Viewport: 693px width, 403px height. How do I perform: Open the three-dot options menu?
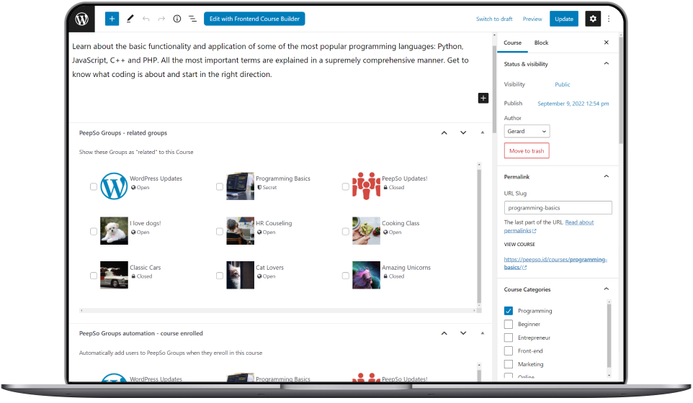point(609,19)
